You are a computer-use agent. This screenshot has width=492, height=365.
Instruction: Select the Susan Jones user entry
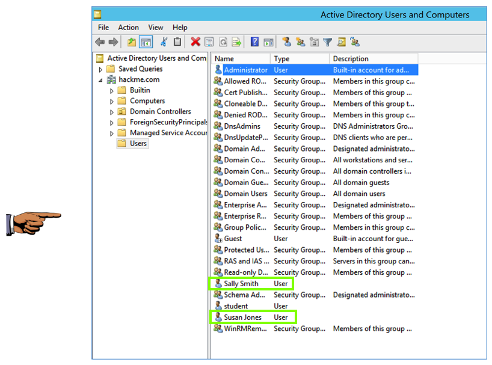(242, 317)
